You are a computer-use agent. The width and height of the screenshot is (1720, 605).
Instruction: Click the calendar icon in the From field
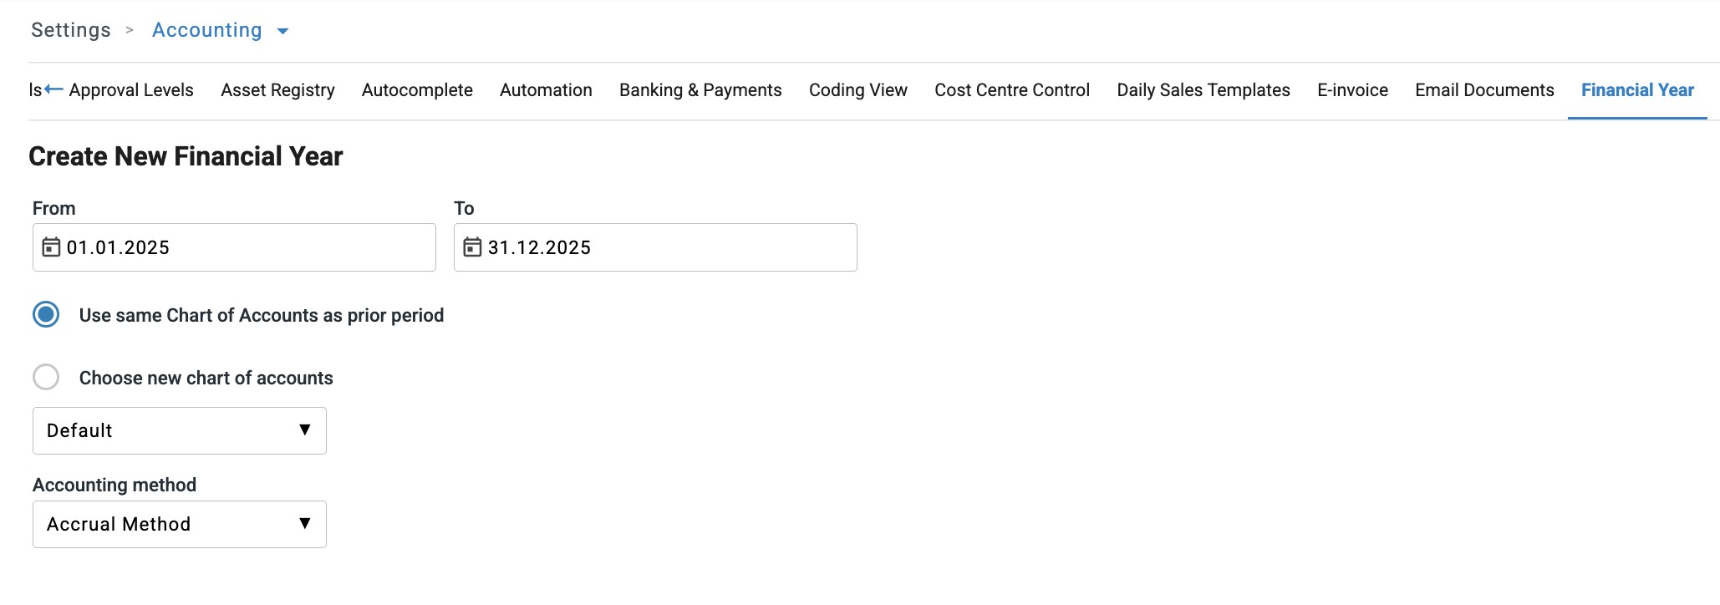tap(51, 247)
